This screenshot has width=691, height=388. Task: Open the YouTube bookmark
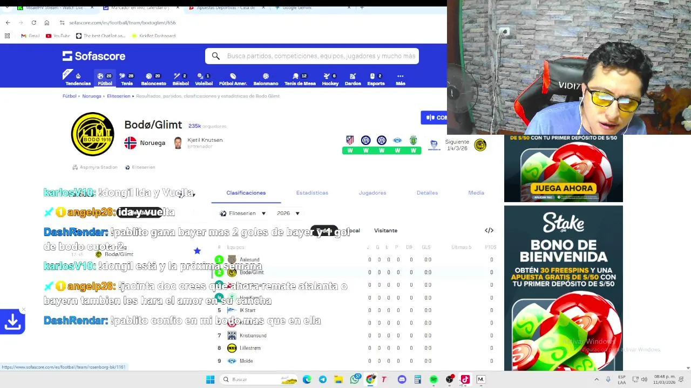(58, 36)
